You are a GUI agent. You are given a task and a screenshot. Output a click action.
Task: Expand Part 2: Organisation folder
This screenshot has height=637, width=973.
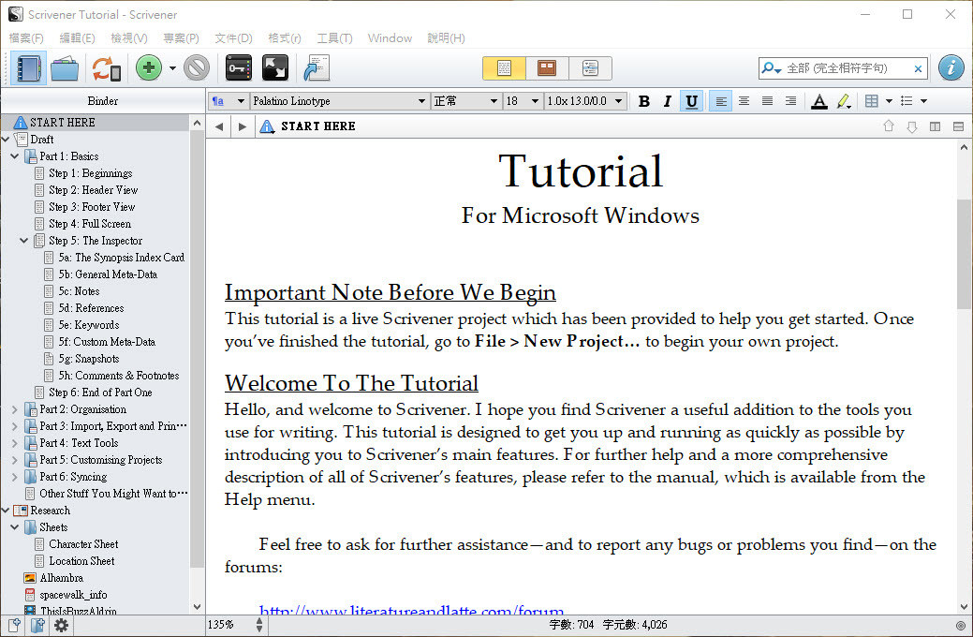click(x=15, y=409)
